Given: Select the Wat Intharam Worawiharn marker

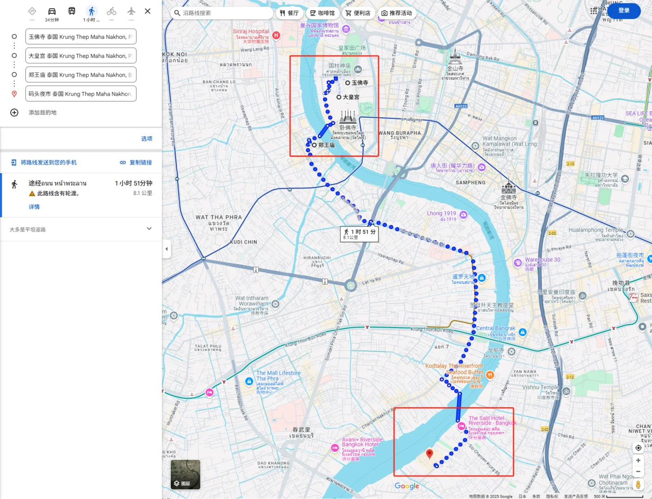Looking at the screenshot, I should coord(275,304).
